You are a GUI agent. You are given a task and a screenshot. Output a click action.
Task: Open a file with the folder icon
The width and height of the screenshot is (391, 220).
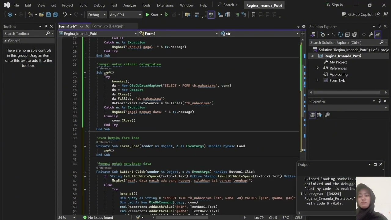pos(41,15)
